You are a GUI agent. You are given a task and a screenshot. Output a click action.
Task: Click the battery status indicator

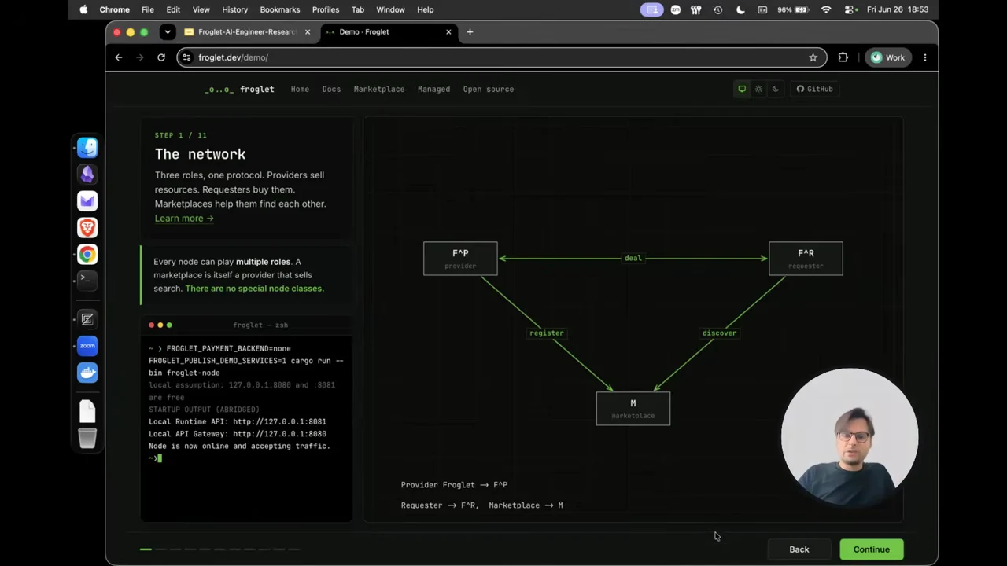click(795, 9)
